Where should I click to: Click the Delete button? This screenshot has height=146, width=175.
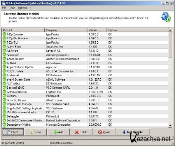[81, 132]
